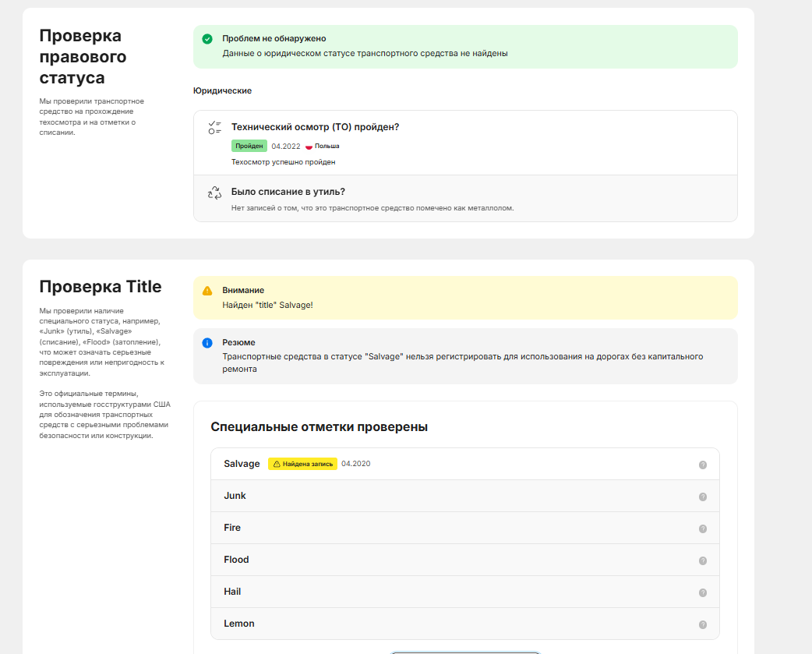Image resolution: width=812 pixels, height=654 pixels.
Task: Click the Было списание в утиль? heading
Action: (x=288, y=192)
